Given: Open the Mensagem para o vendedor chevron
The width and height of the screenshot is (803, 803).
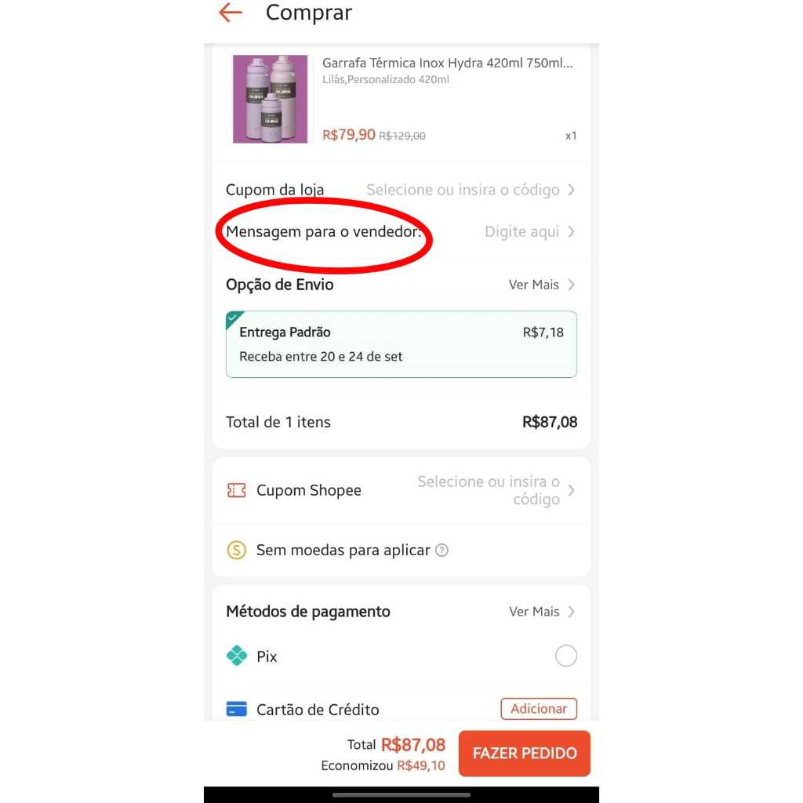Looking at the screenshot, I should coord(571,232).
